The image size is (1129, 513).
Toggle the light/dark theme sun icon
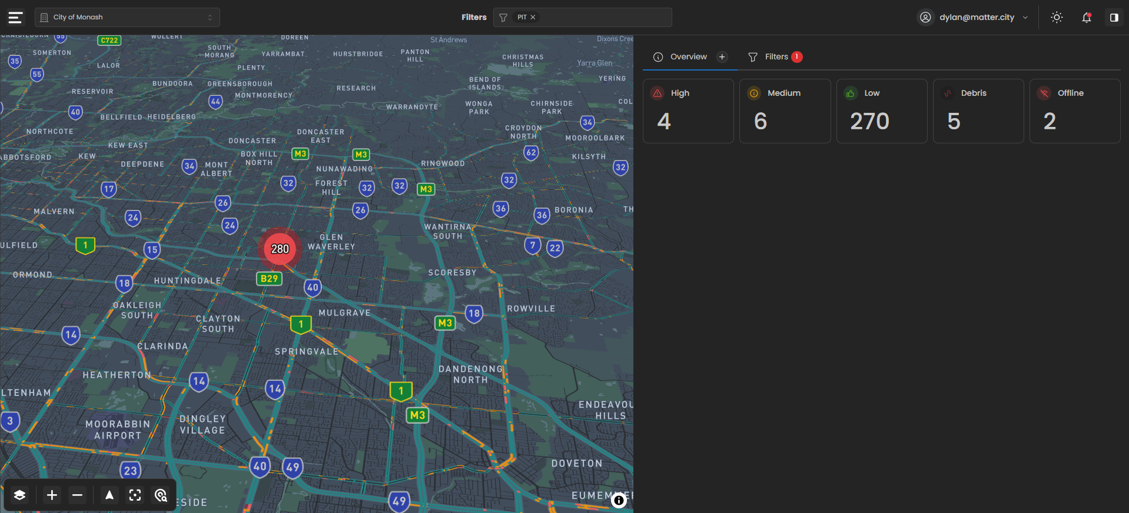tap(1057, 17)
